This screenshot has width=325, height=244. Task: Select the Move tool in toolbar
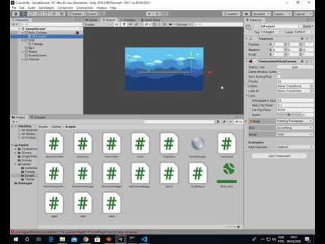point(24,14)
